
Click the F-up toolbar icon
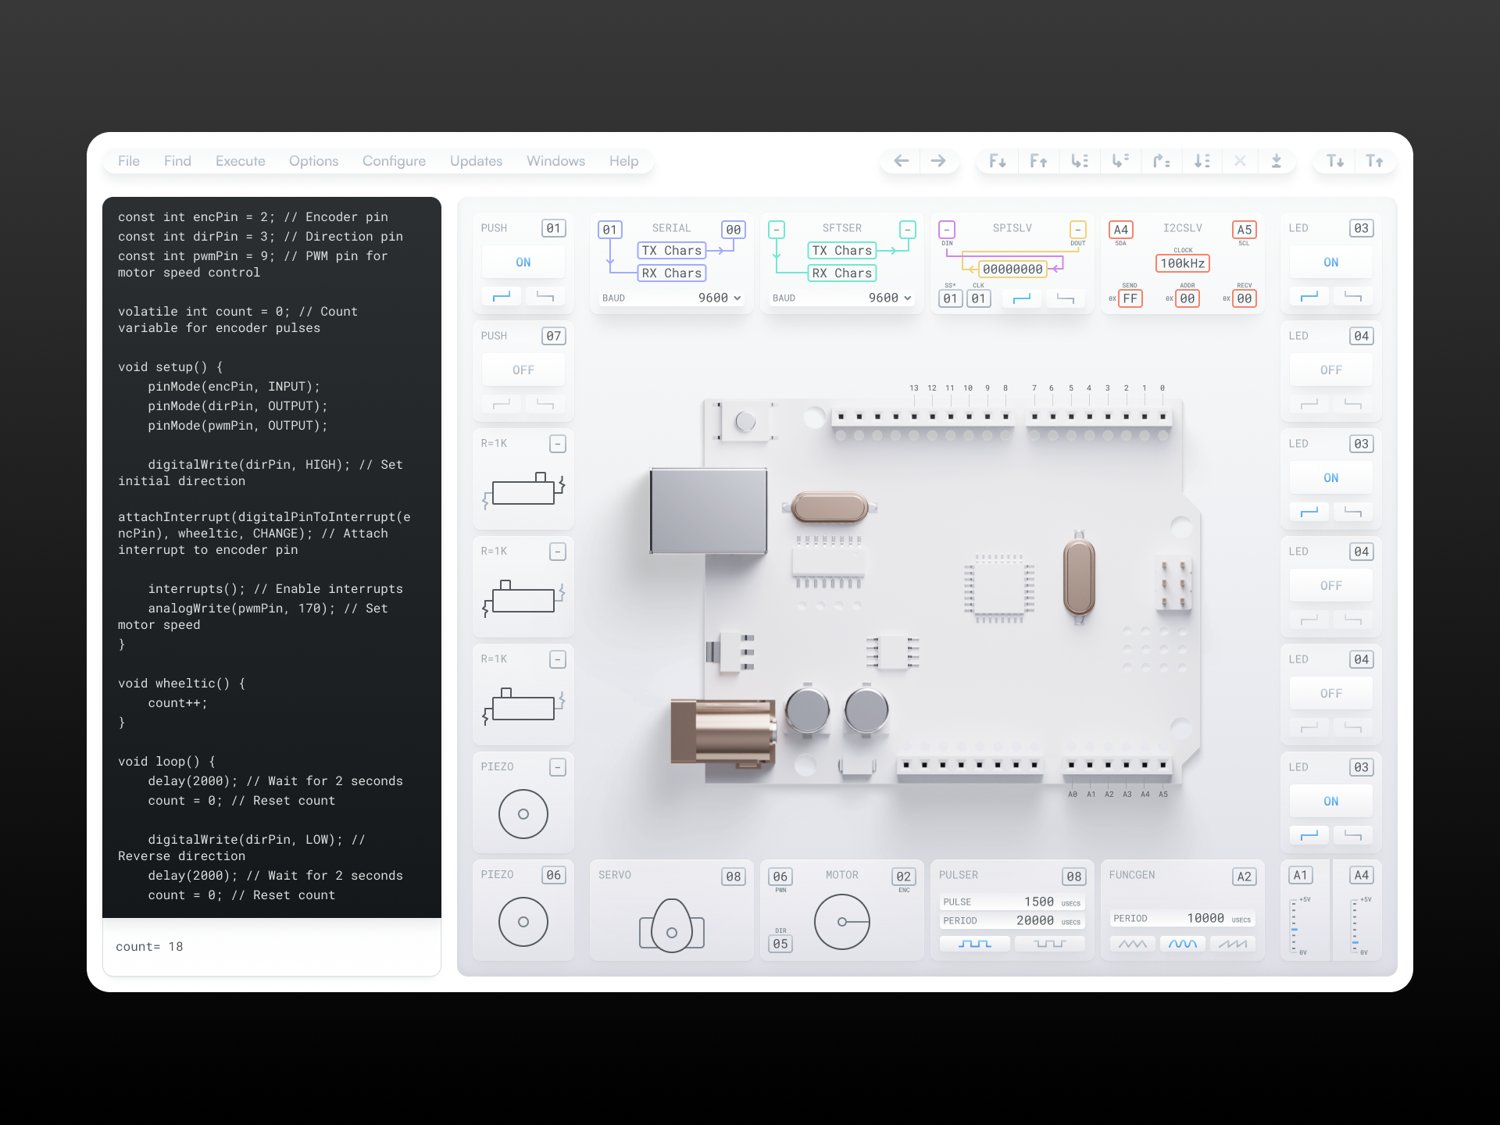pyautogui.click(x=1038, y=161)
